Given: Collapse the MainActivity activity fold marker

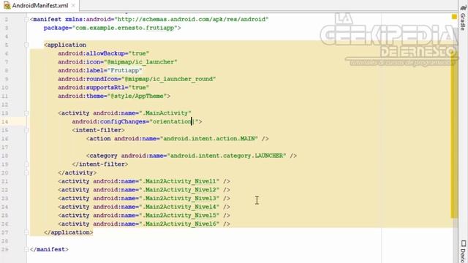Looking at the screenshot, I should pos(26,113).
